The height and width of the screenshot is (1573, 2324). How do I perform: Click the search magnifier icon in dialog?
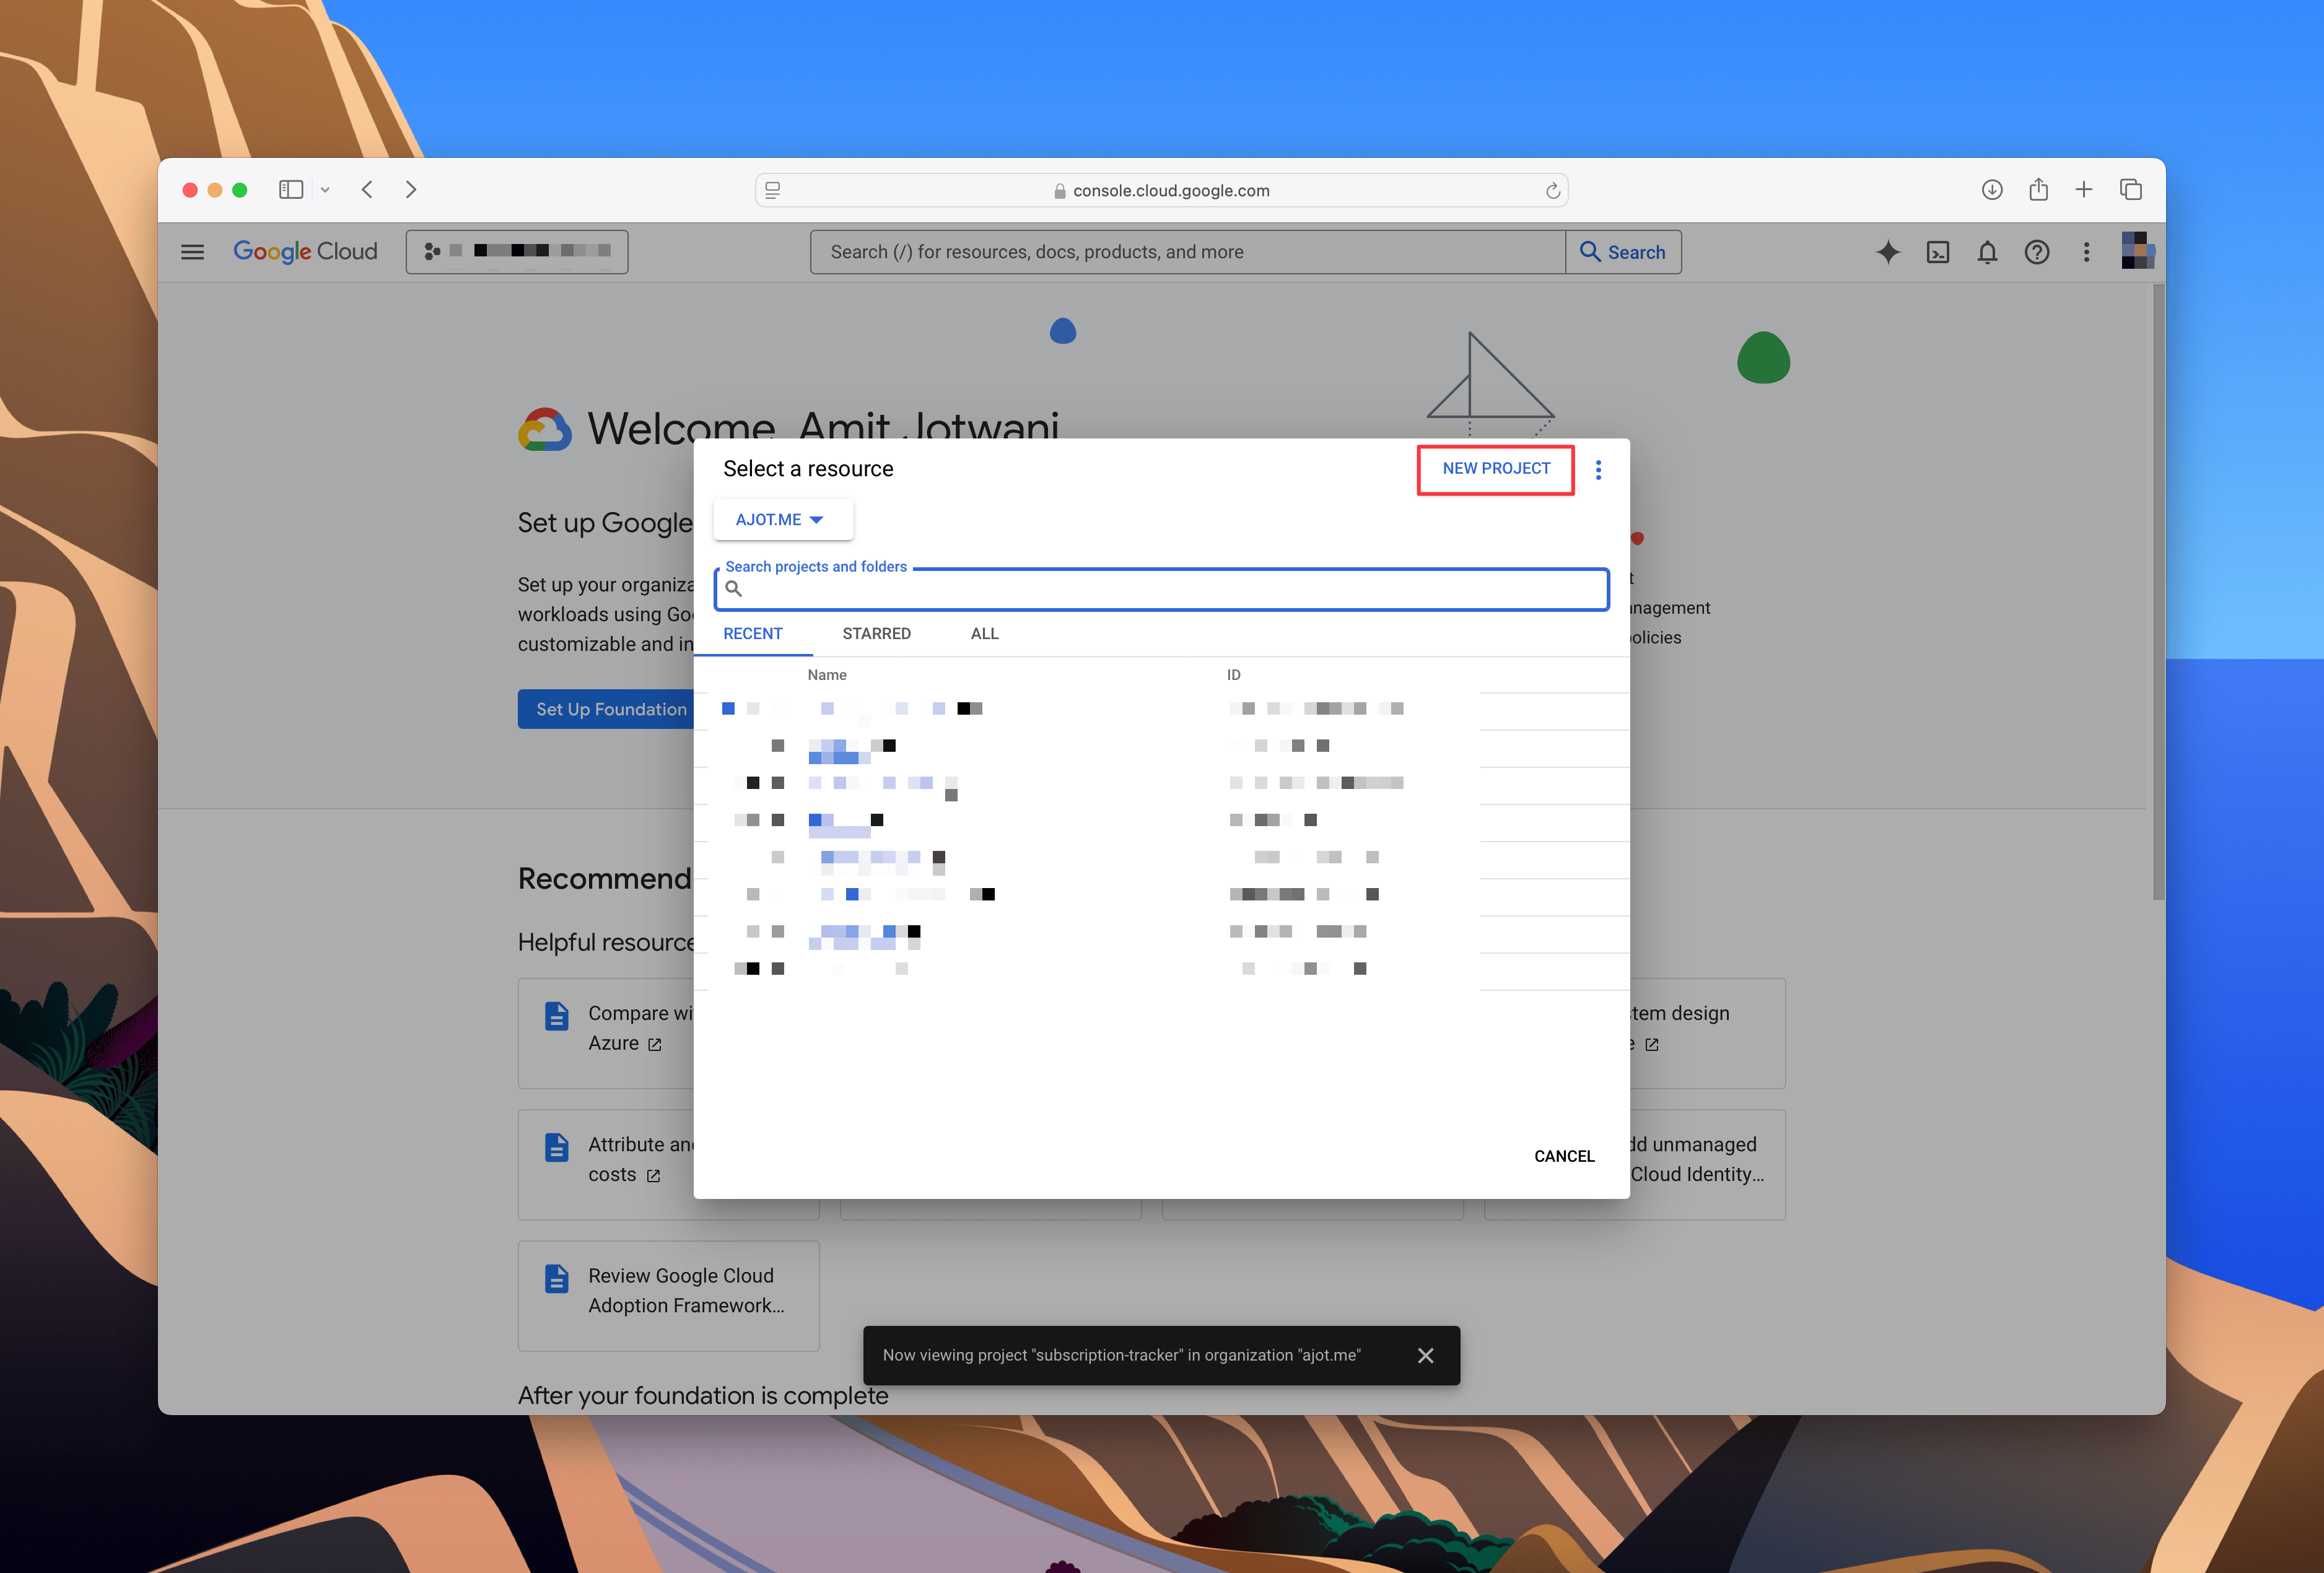pos(733,589)
